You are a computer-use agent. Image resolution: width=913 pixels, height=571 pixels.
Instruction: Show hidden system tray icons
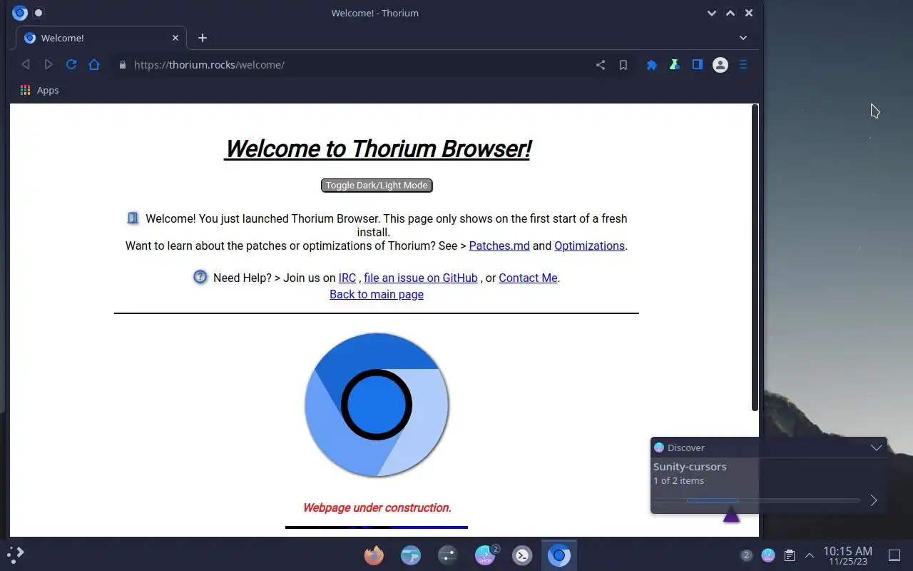click(810, 555)
